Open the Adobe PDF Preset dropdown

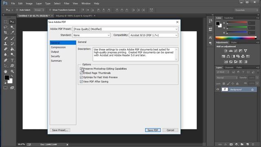click(125, 29)
